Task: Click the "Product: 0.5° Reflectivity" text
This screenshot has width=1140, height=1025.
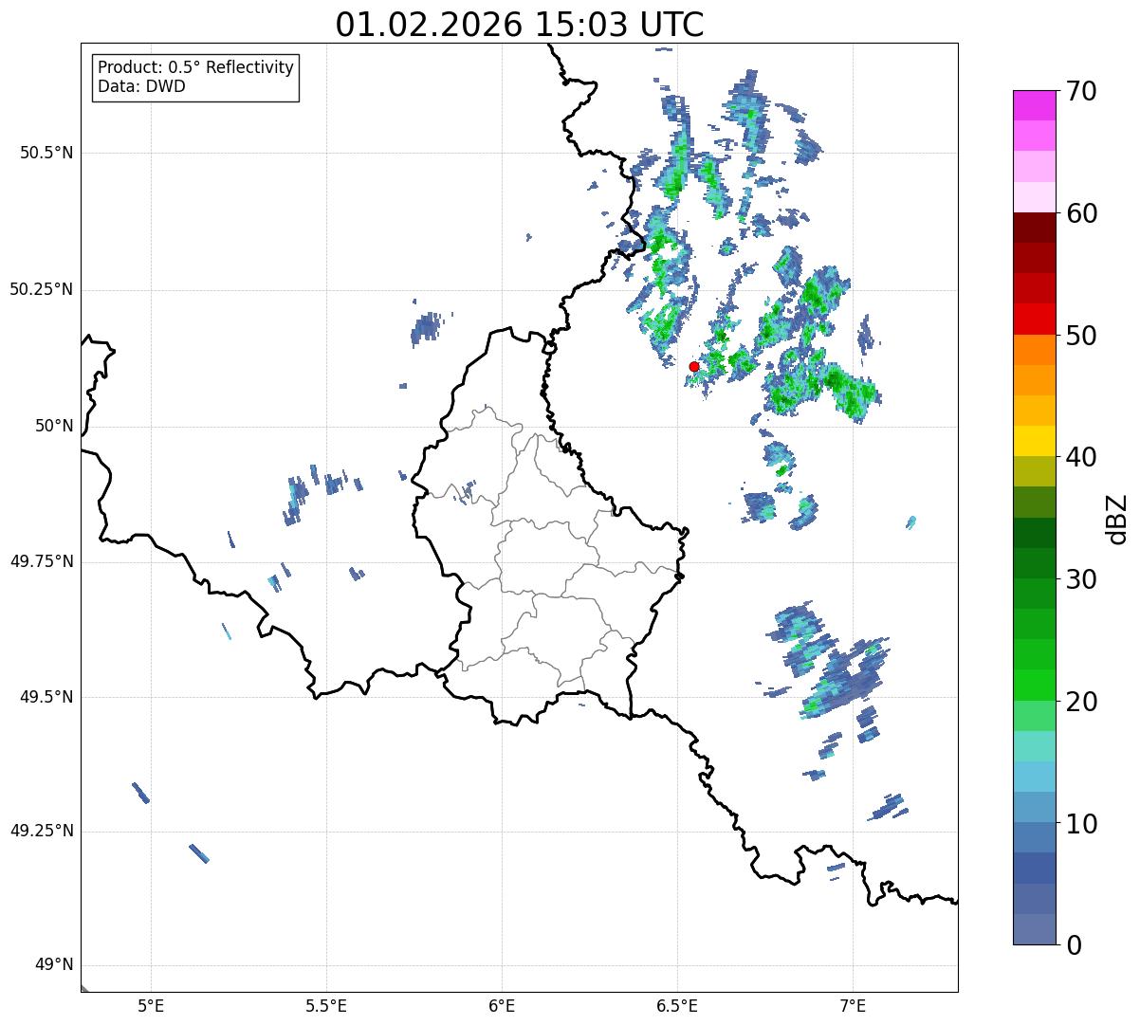Action: click(x=196, y=68)
